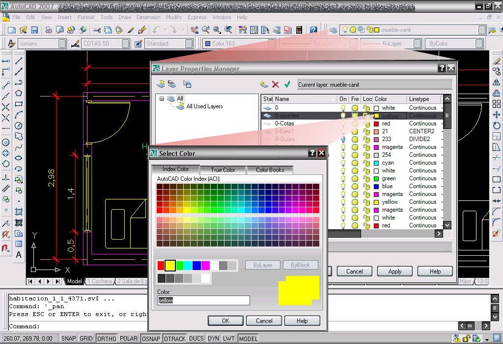The width and height of the screenshot is (503, 344).
Task: Collapse the All node in the layer tree
Action: 163,98
